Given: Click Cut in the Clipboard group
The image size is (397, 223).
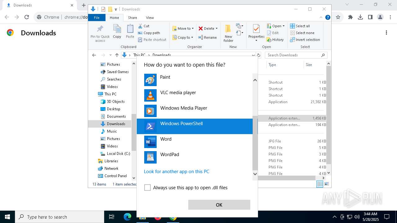Looking at the screenshot, I should tap(144, 26).
